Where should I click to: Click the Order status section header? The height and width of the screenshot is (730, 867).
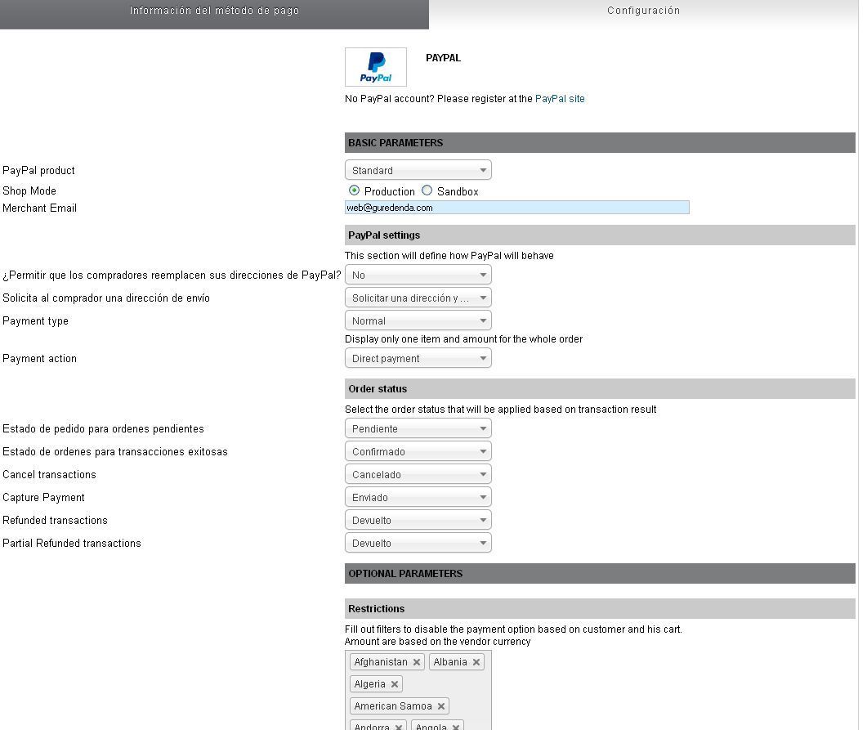point(600,389)
